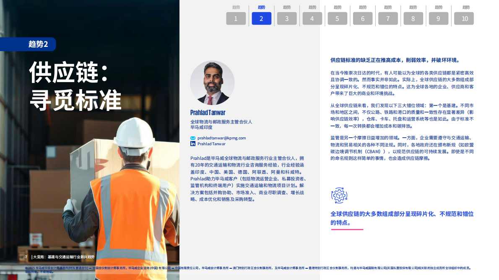
Task: Go to 趋势 tab 9
Action: pos(438,18)
